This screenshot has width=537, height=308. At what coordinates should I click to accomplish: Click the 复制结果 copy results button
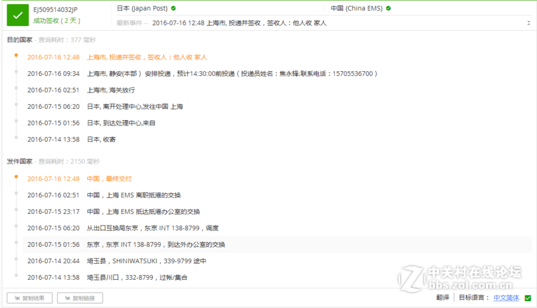(30, 298)
